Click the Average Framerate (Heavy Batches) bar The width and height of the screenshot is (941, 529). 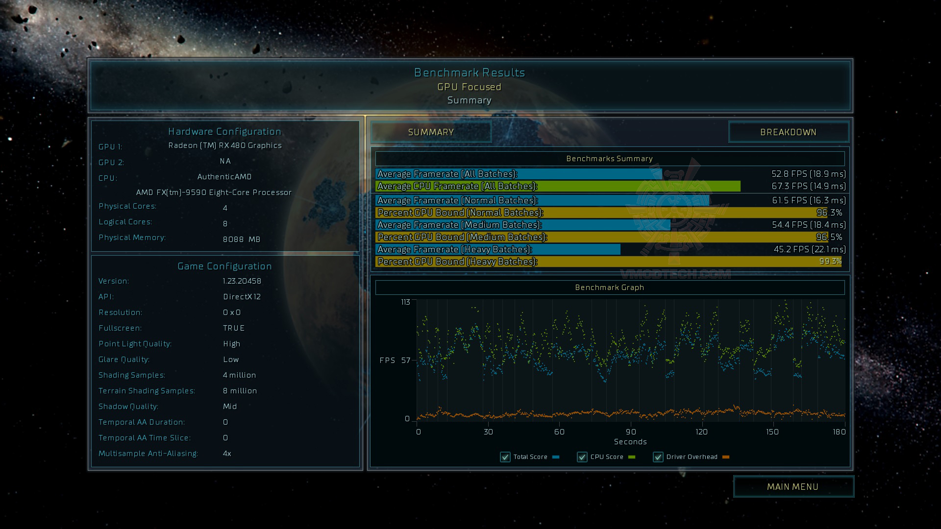point(498,249)
